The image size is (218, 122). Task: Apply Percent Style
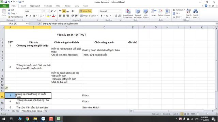click(x=107, y=16)
